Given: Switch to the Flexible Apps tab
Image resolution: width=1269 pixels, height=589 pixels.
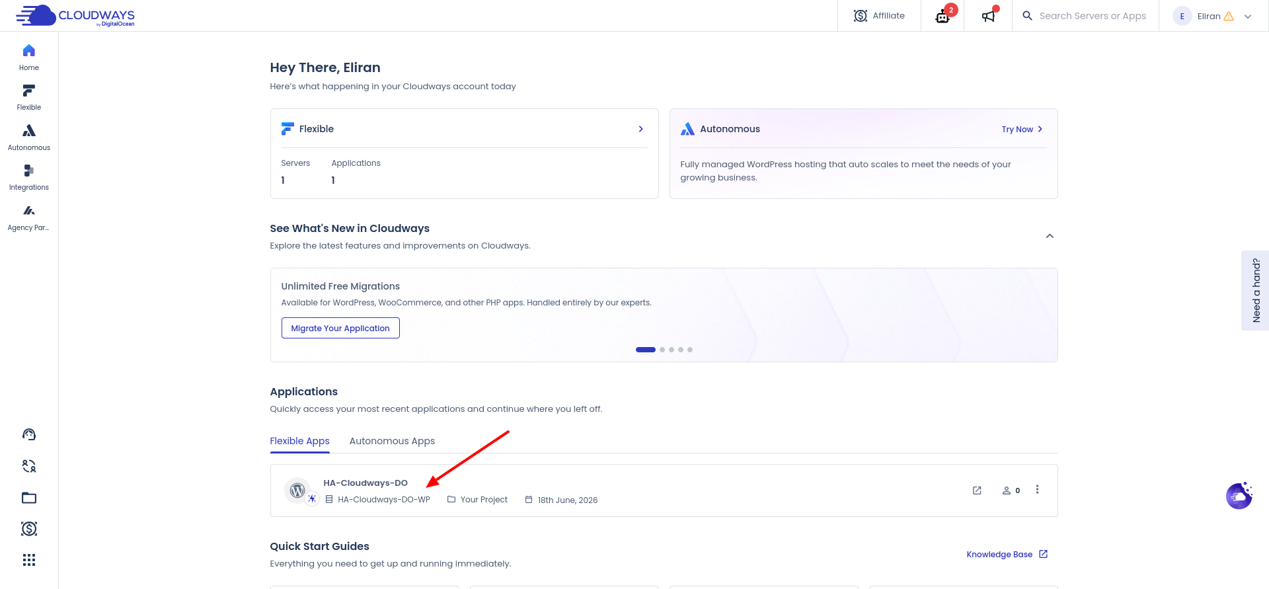Looking at the screenshot, I should pyautogui.click(x=299, y=441).
